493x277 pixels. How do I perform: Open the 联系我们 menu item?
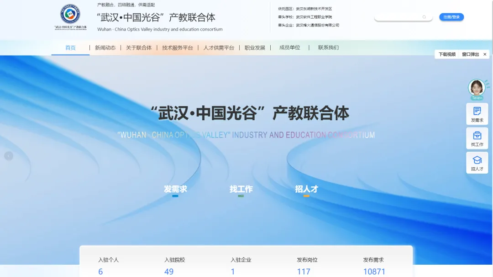[x=328, y=48]
